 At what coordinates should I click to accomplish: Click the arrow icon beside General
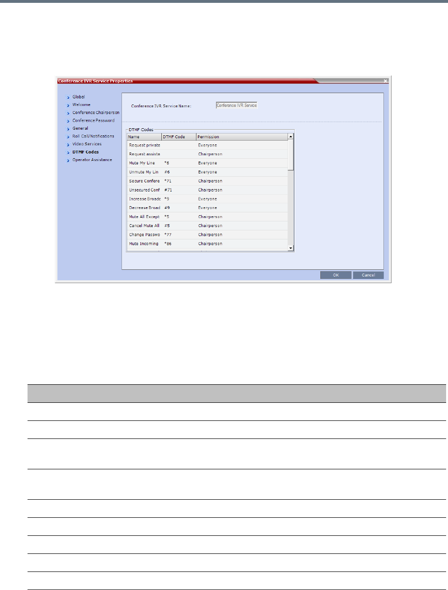[68, 129]
